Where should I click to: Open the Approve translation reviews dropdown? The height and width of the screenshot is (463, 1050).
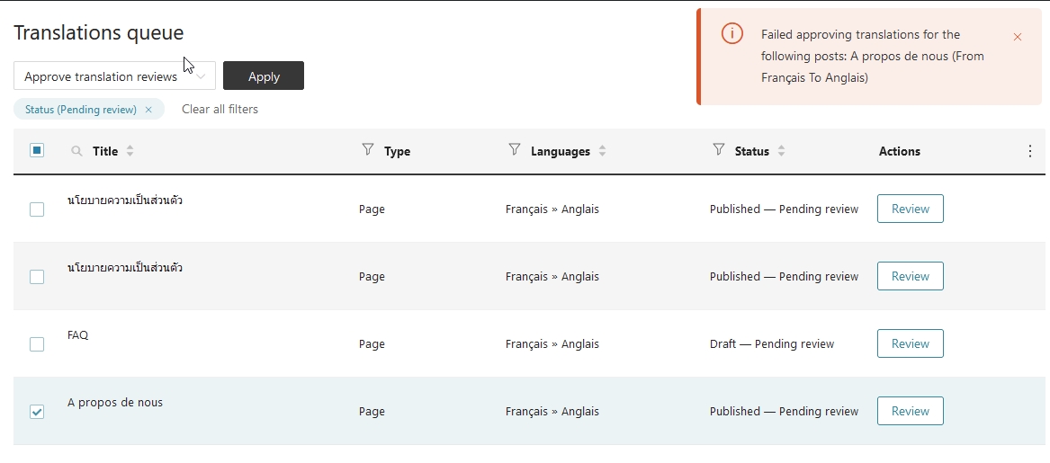(x=114, y=76)
